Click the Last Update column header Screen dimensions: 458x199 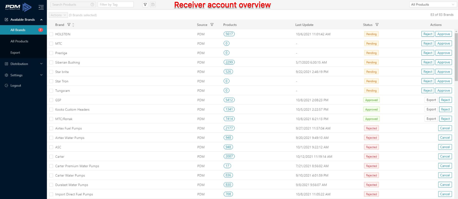tap(304, 25)
